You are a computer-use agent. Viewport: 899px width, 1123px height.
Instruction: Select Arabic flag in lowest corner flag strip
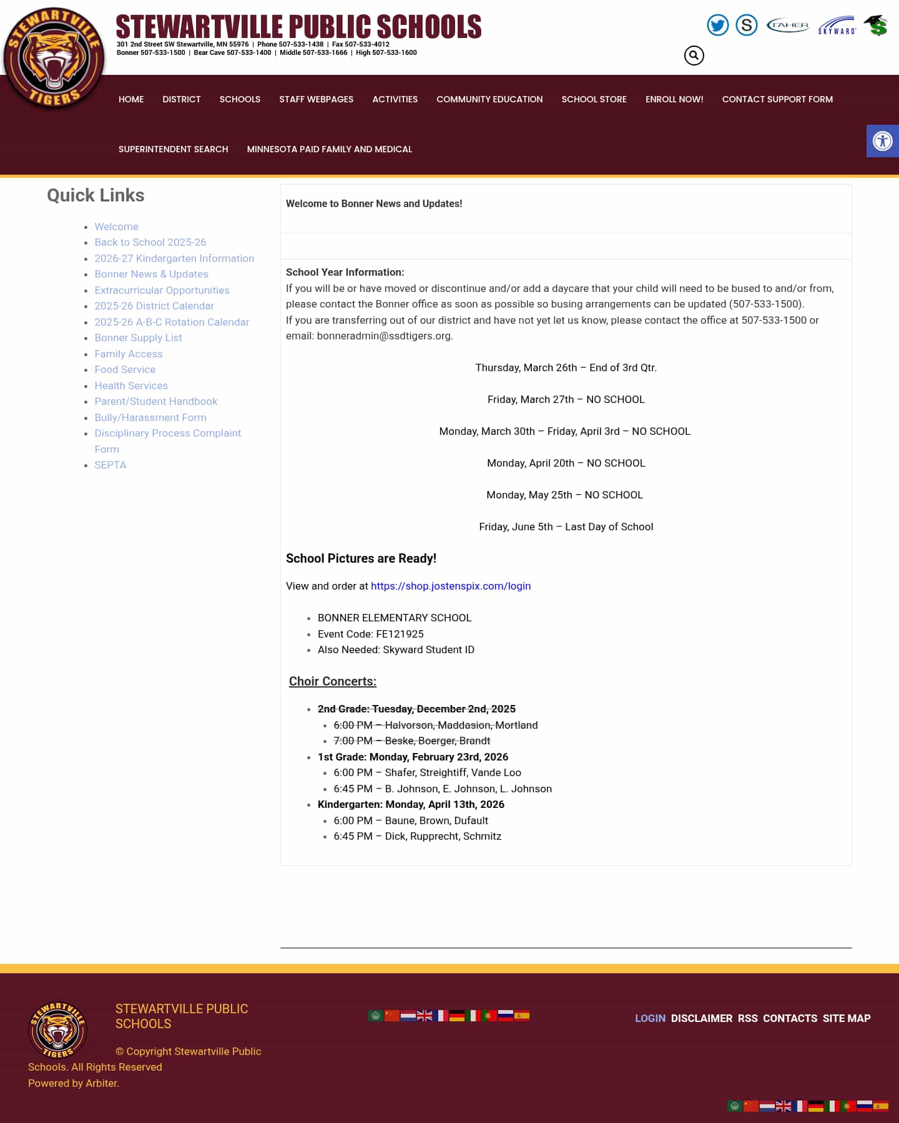pyautogui.click(x=735, y=1106)
